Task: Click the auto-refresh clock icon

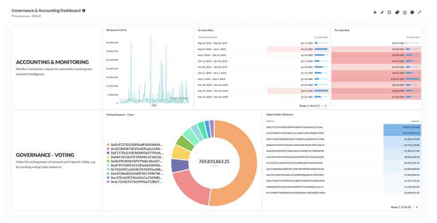Action: click(412, 12)
